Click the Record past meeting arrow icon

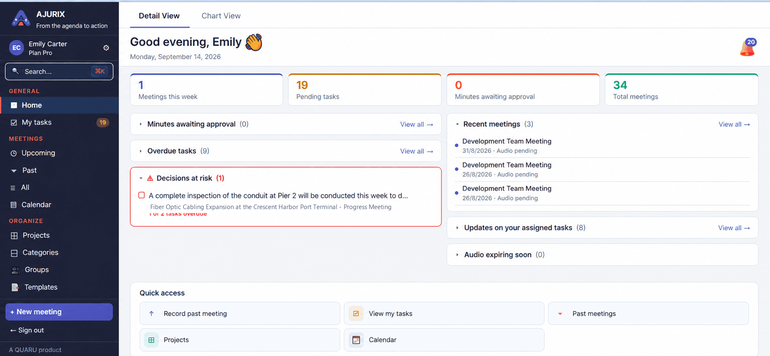pos(152,313)
